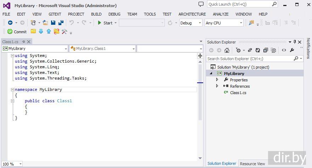Image resolution: width=312 pixels, height=168 pixels.
Task: Open the BUILD menu
Action: (96, 14)
